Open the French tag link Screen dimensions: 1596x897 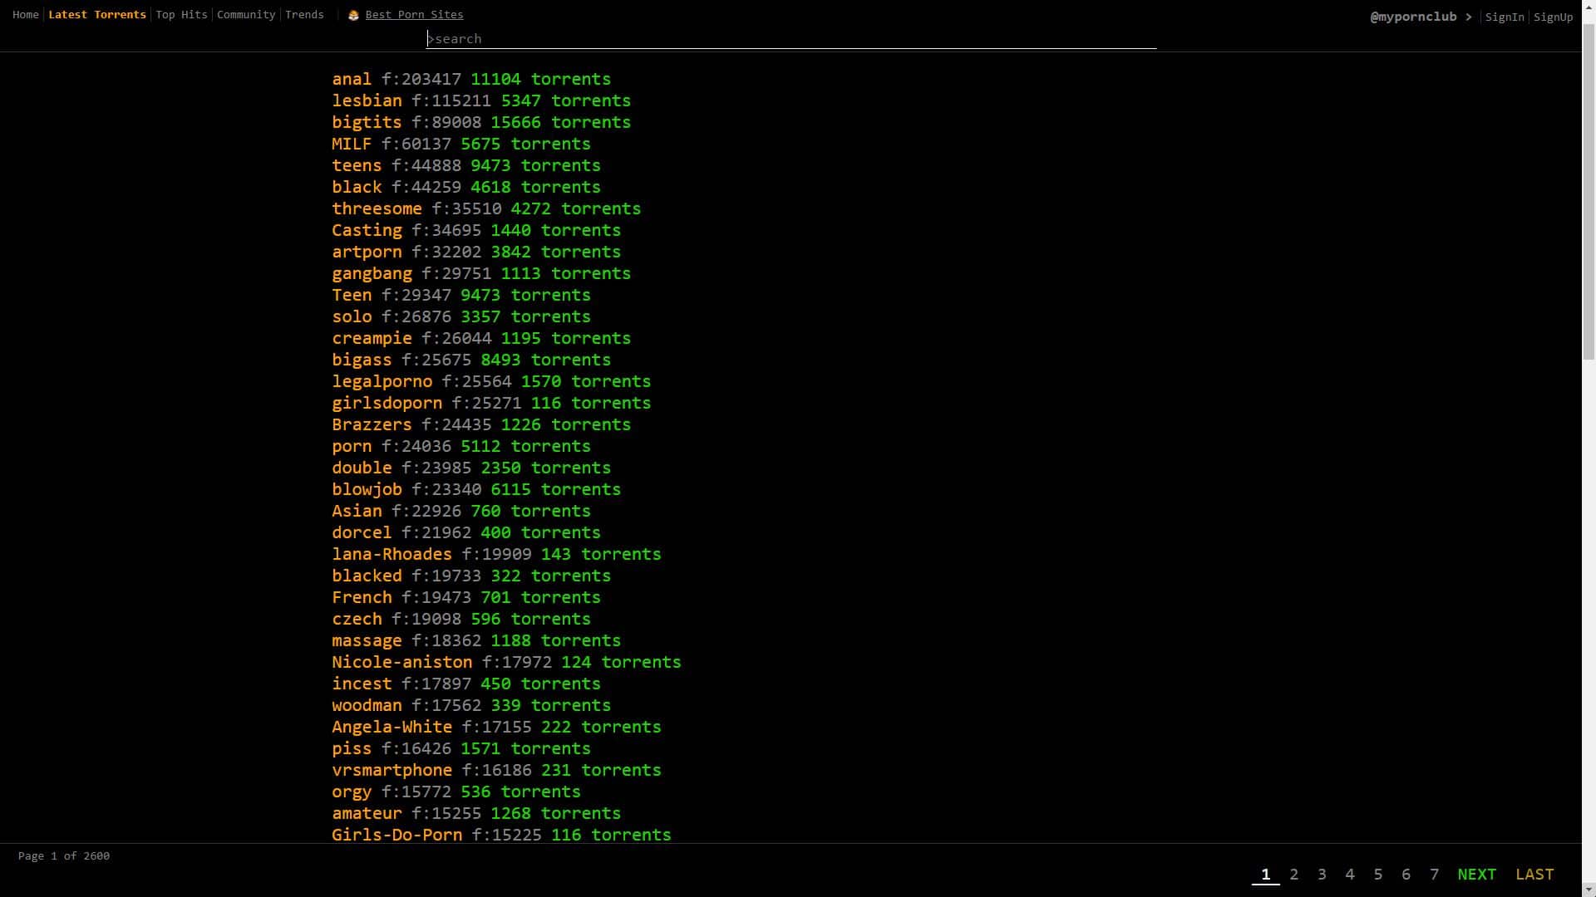point(362,597)
